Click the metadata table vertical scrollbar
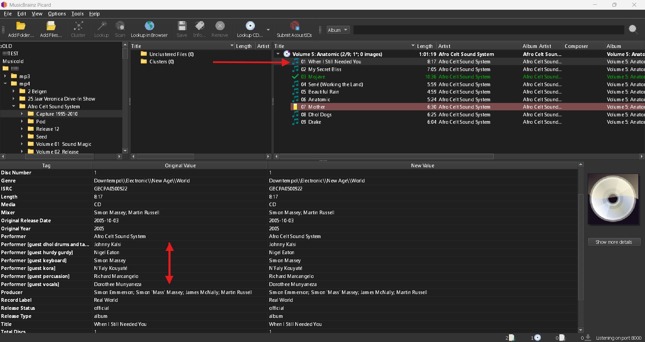 [x=581, y=247]
